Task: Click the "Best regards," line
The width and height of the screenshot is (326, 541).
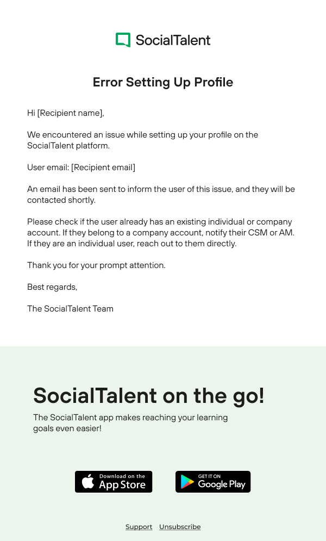Action: [52, 287]
